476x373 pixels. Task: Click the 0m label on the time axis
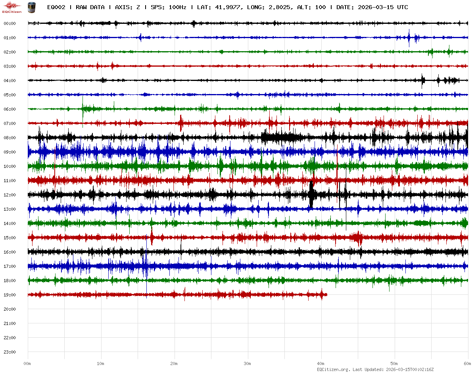(x=27, y=363)
